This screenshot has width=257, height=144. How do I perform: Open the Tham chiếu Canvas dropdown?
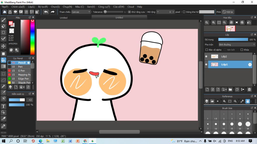click(81, 12)
